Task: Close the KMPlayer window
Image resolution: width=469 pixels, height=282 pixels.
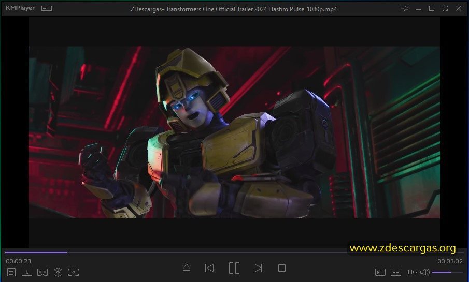Action: tap(459, 8)
